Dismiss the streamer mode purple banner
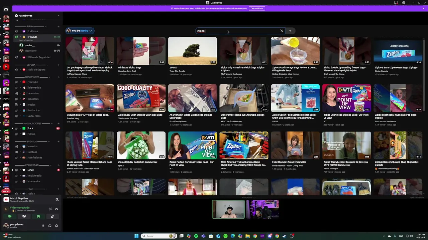The height and width of the screenshot is (240, 428). (x=423, y=9)
